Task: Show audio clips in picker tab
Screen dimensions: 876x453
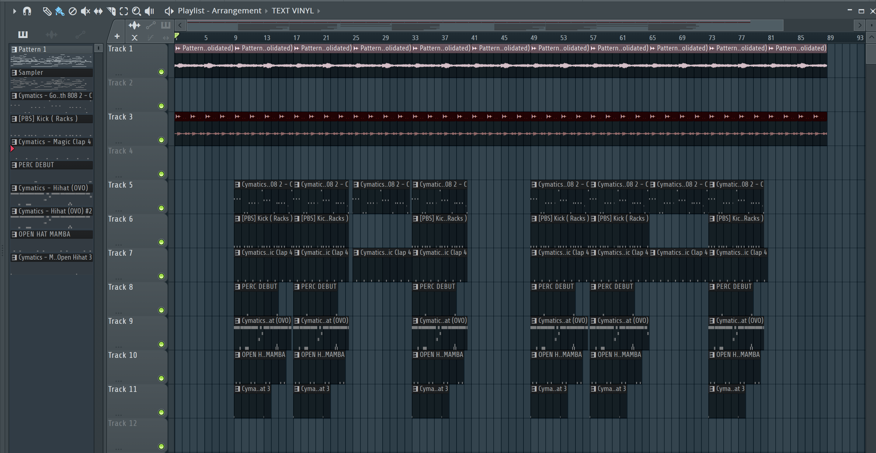Action: click(51, 34)
